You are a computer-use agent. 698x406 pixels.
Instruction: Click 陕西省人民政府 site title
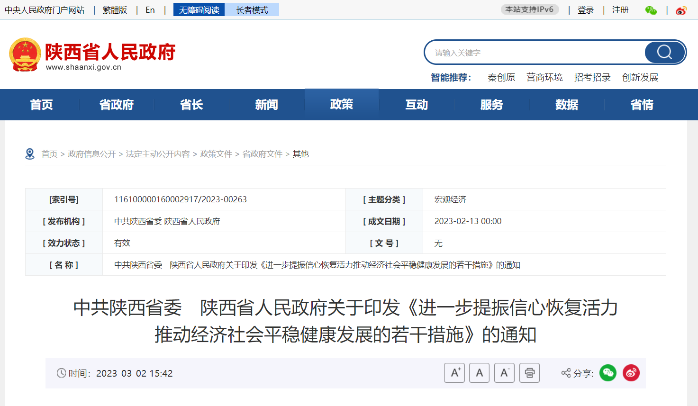110,52
